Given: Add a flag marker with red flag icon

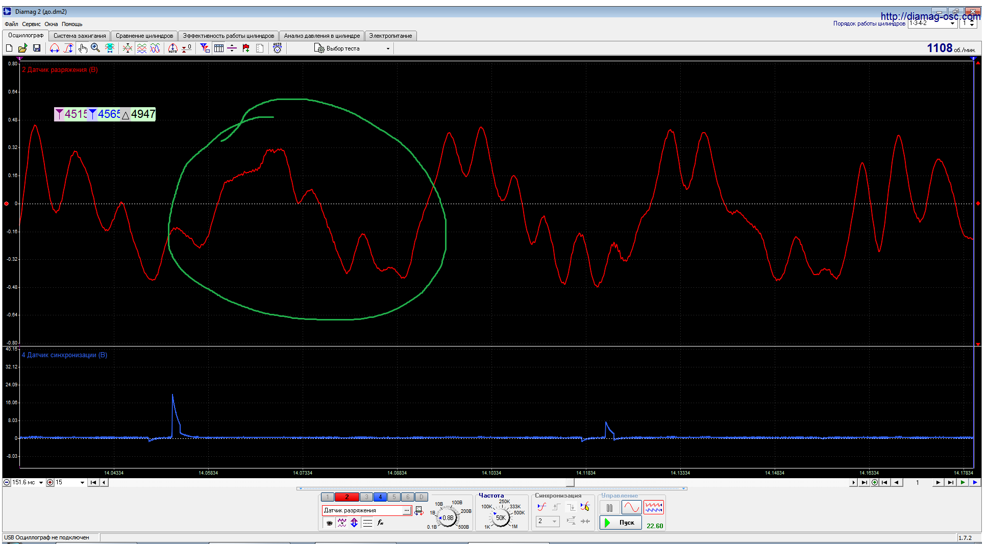Looking at the screenshot, I should (x=246, y=48).
